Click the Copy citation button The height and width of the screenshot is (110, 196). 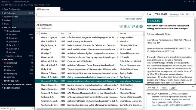(173, 88)
